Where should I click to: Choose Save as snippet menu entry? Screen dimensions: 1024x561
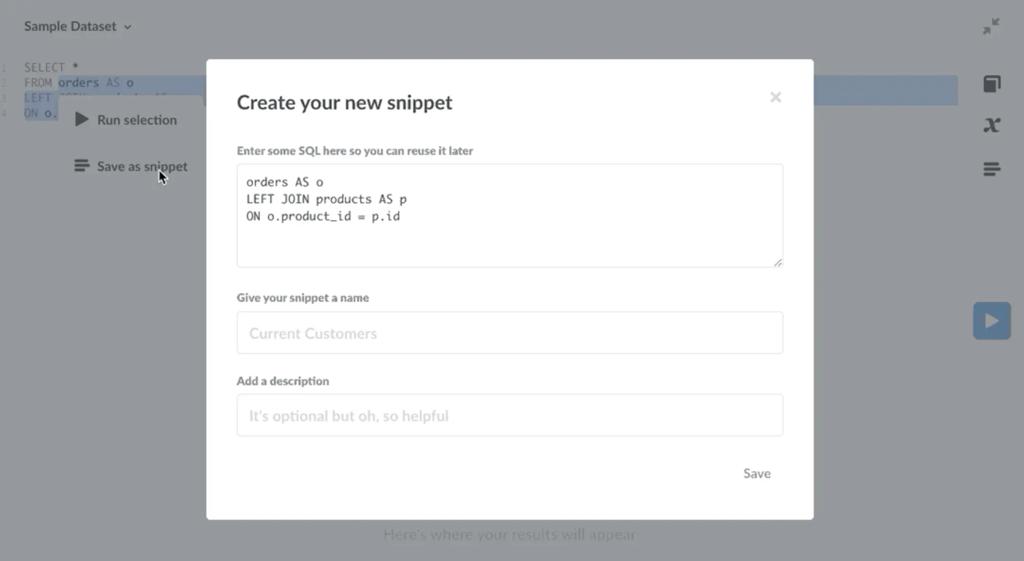142,166
